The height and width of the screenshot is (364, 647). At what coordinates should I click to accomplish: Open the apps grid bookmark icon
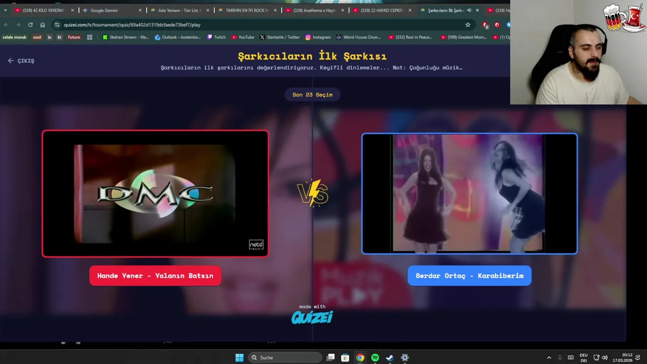click(x=89, y=37)
